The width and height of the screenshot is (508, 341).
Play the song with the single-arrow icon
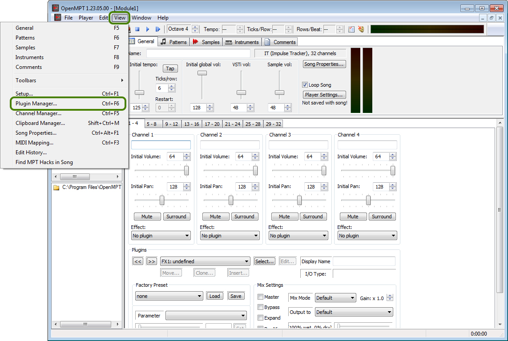click(148, 29)
